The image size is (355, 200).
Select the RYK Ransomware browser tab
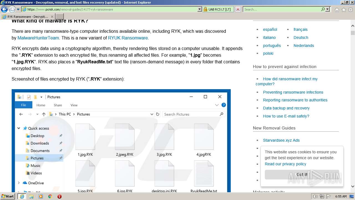point(28,17)
